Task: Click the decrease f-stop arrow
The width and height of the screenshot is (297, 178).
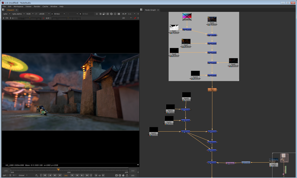Action: [x=3, y=18]
